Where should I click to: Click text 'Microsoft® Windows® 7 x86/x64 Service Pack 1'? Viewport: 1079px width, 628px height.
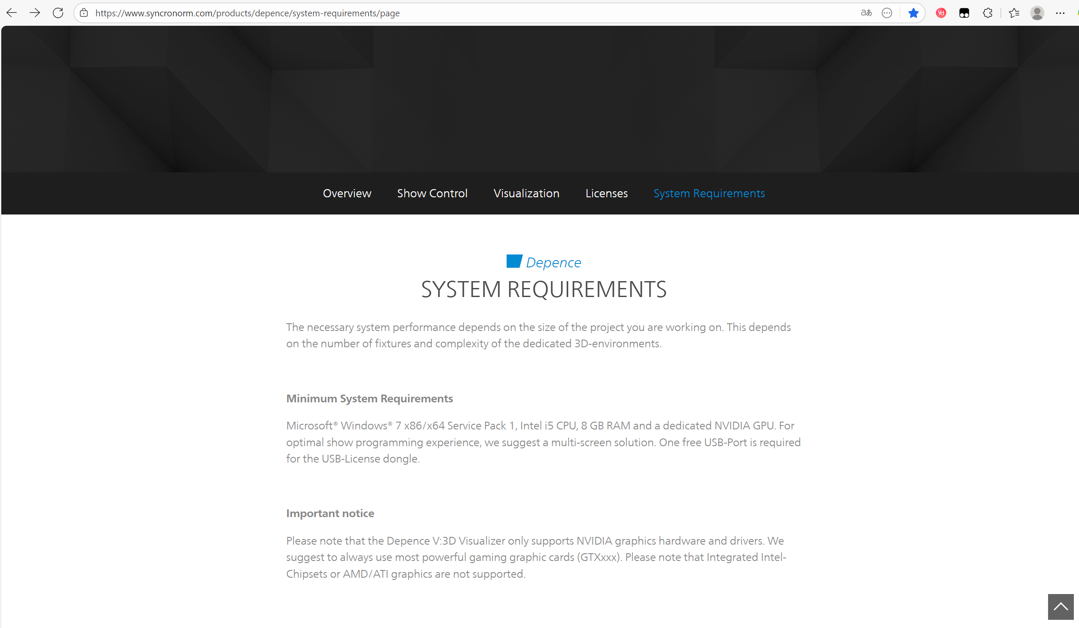coord(400,426)
